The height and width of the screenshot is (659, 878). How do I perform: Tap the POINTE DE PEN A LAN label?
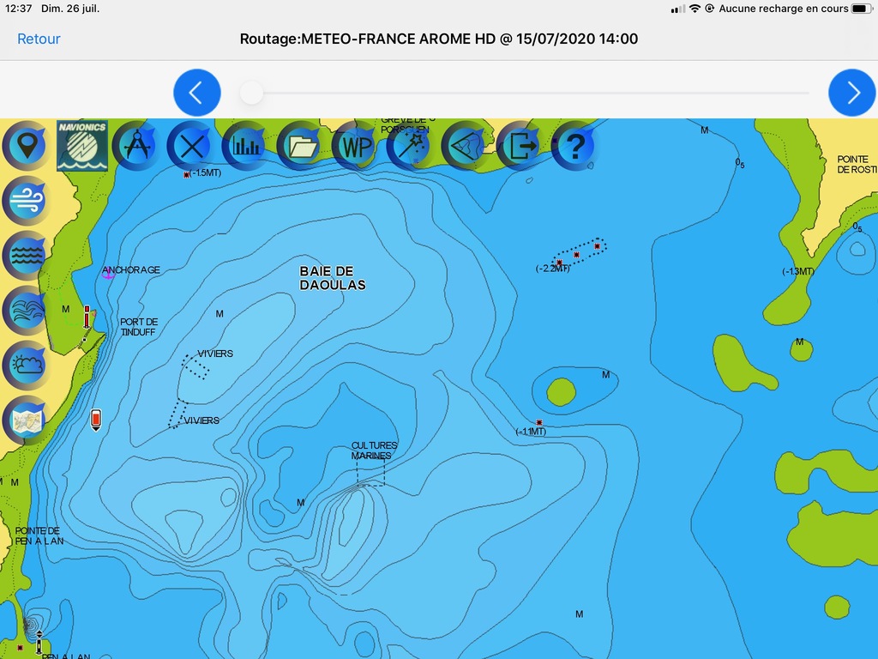pos(39,535)
